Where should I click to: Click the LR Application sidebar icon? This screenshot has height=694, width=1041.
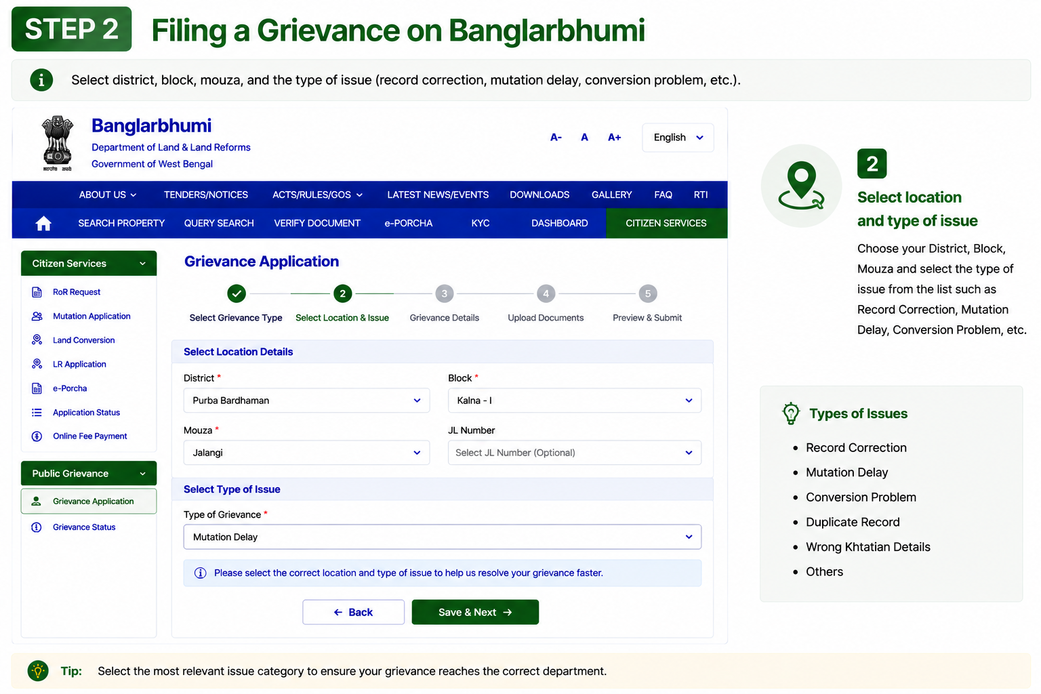(x=37, y=365)
